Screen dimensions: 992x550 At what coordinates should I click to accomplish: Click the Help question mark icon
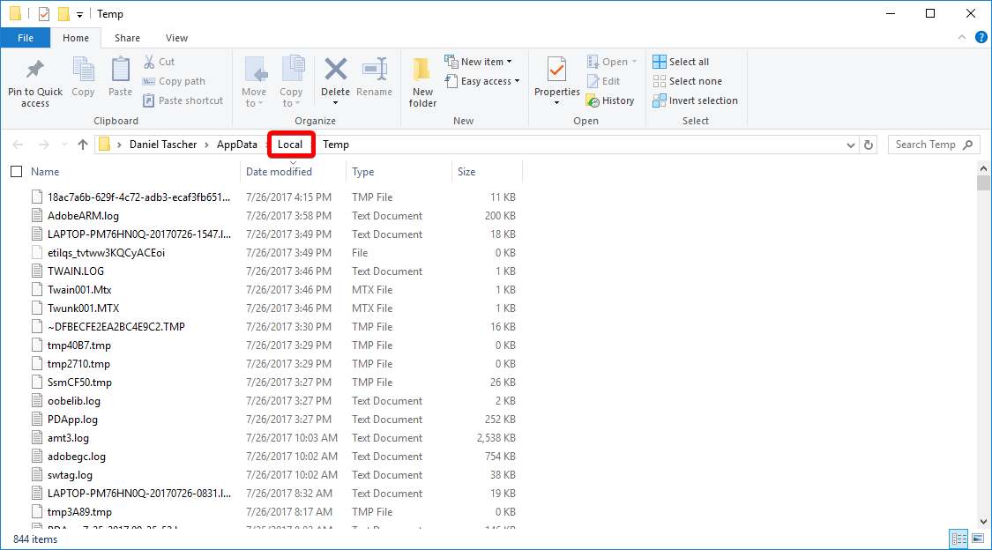point(981,37)
